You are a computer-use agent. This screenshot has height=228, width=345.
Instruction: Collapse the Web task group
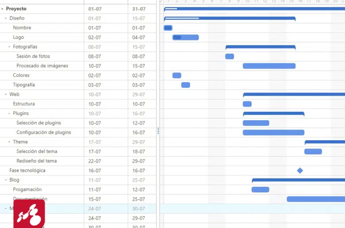tap(6, 94)
